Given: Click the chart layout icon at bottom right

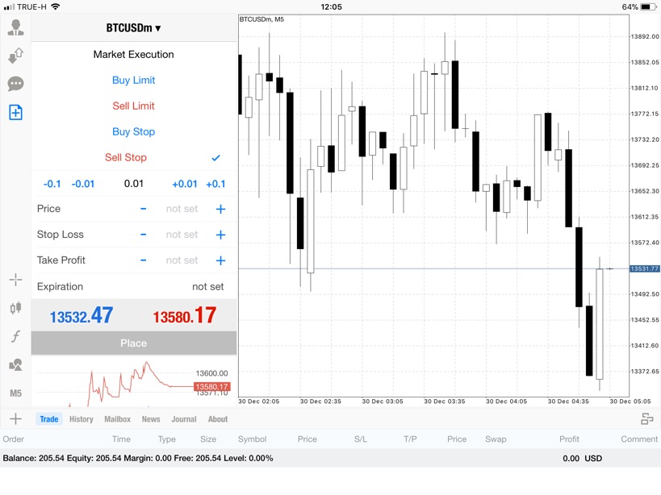Looking at the screenshot, I should pos(646,418).
